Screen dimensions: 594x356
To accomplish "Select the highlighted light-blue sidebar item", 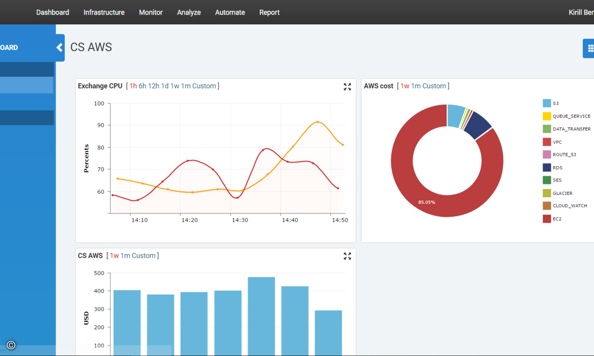I will [x=26, y=85].
